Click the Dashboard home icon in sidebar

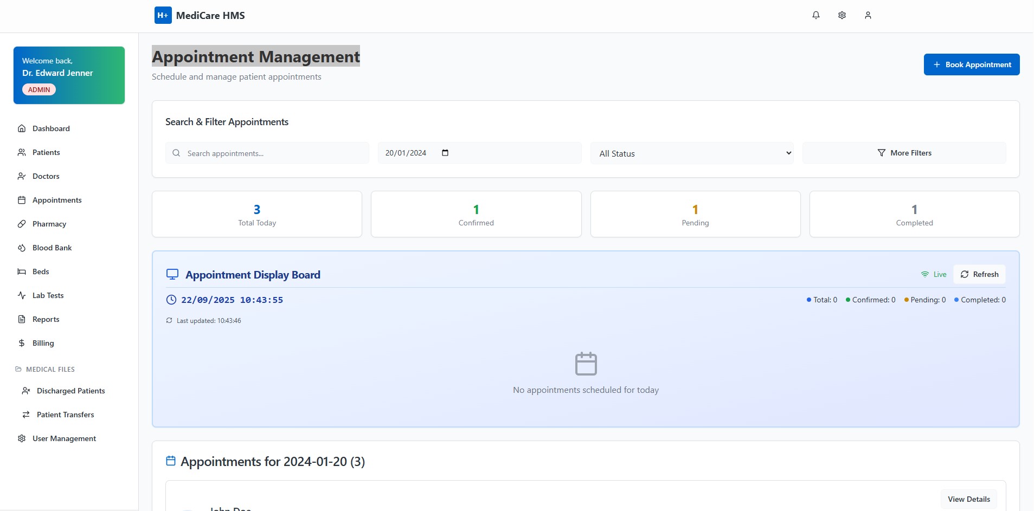(x=22, y=128)
